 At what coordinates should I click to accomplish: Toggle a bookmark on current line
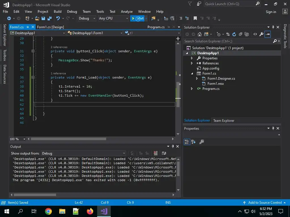[195, 18]
